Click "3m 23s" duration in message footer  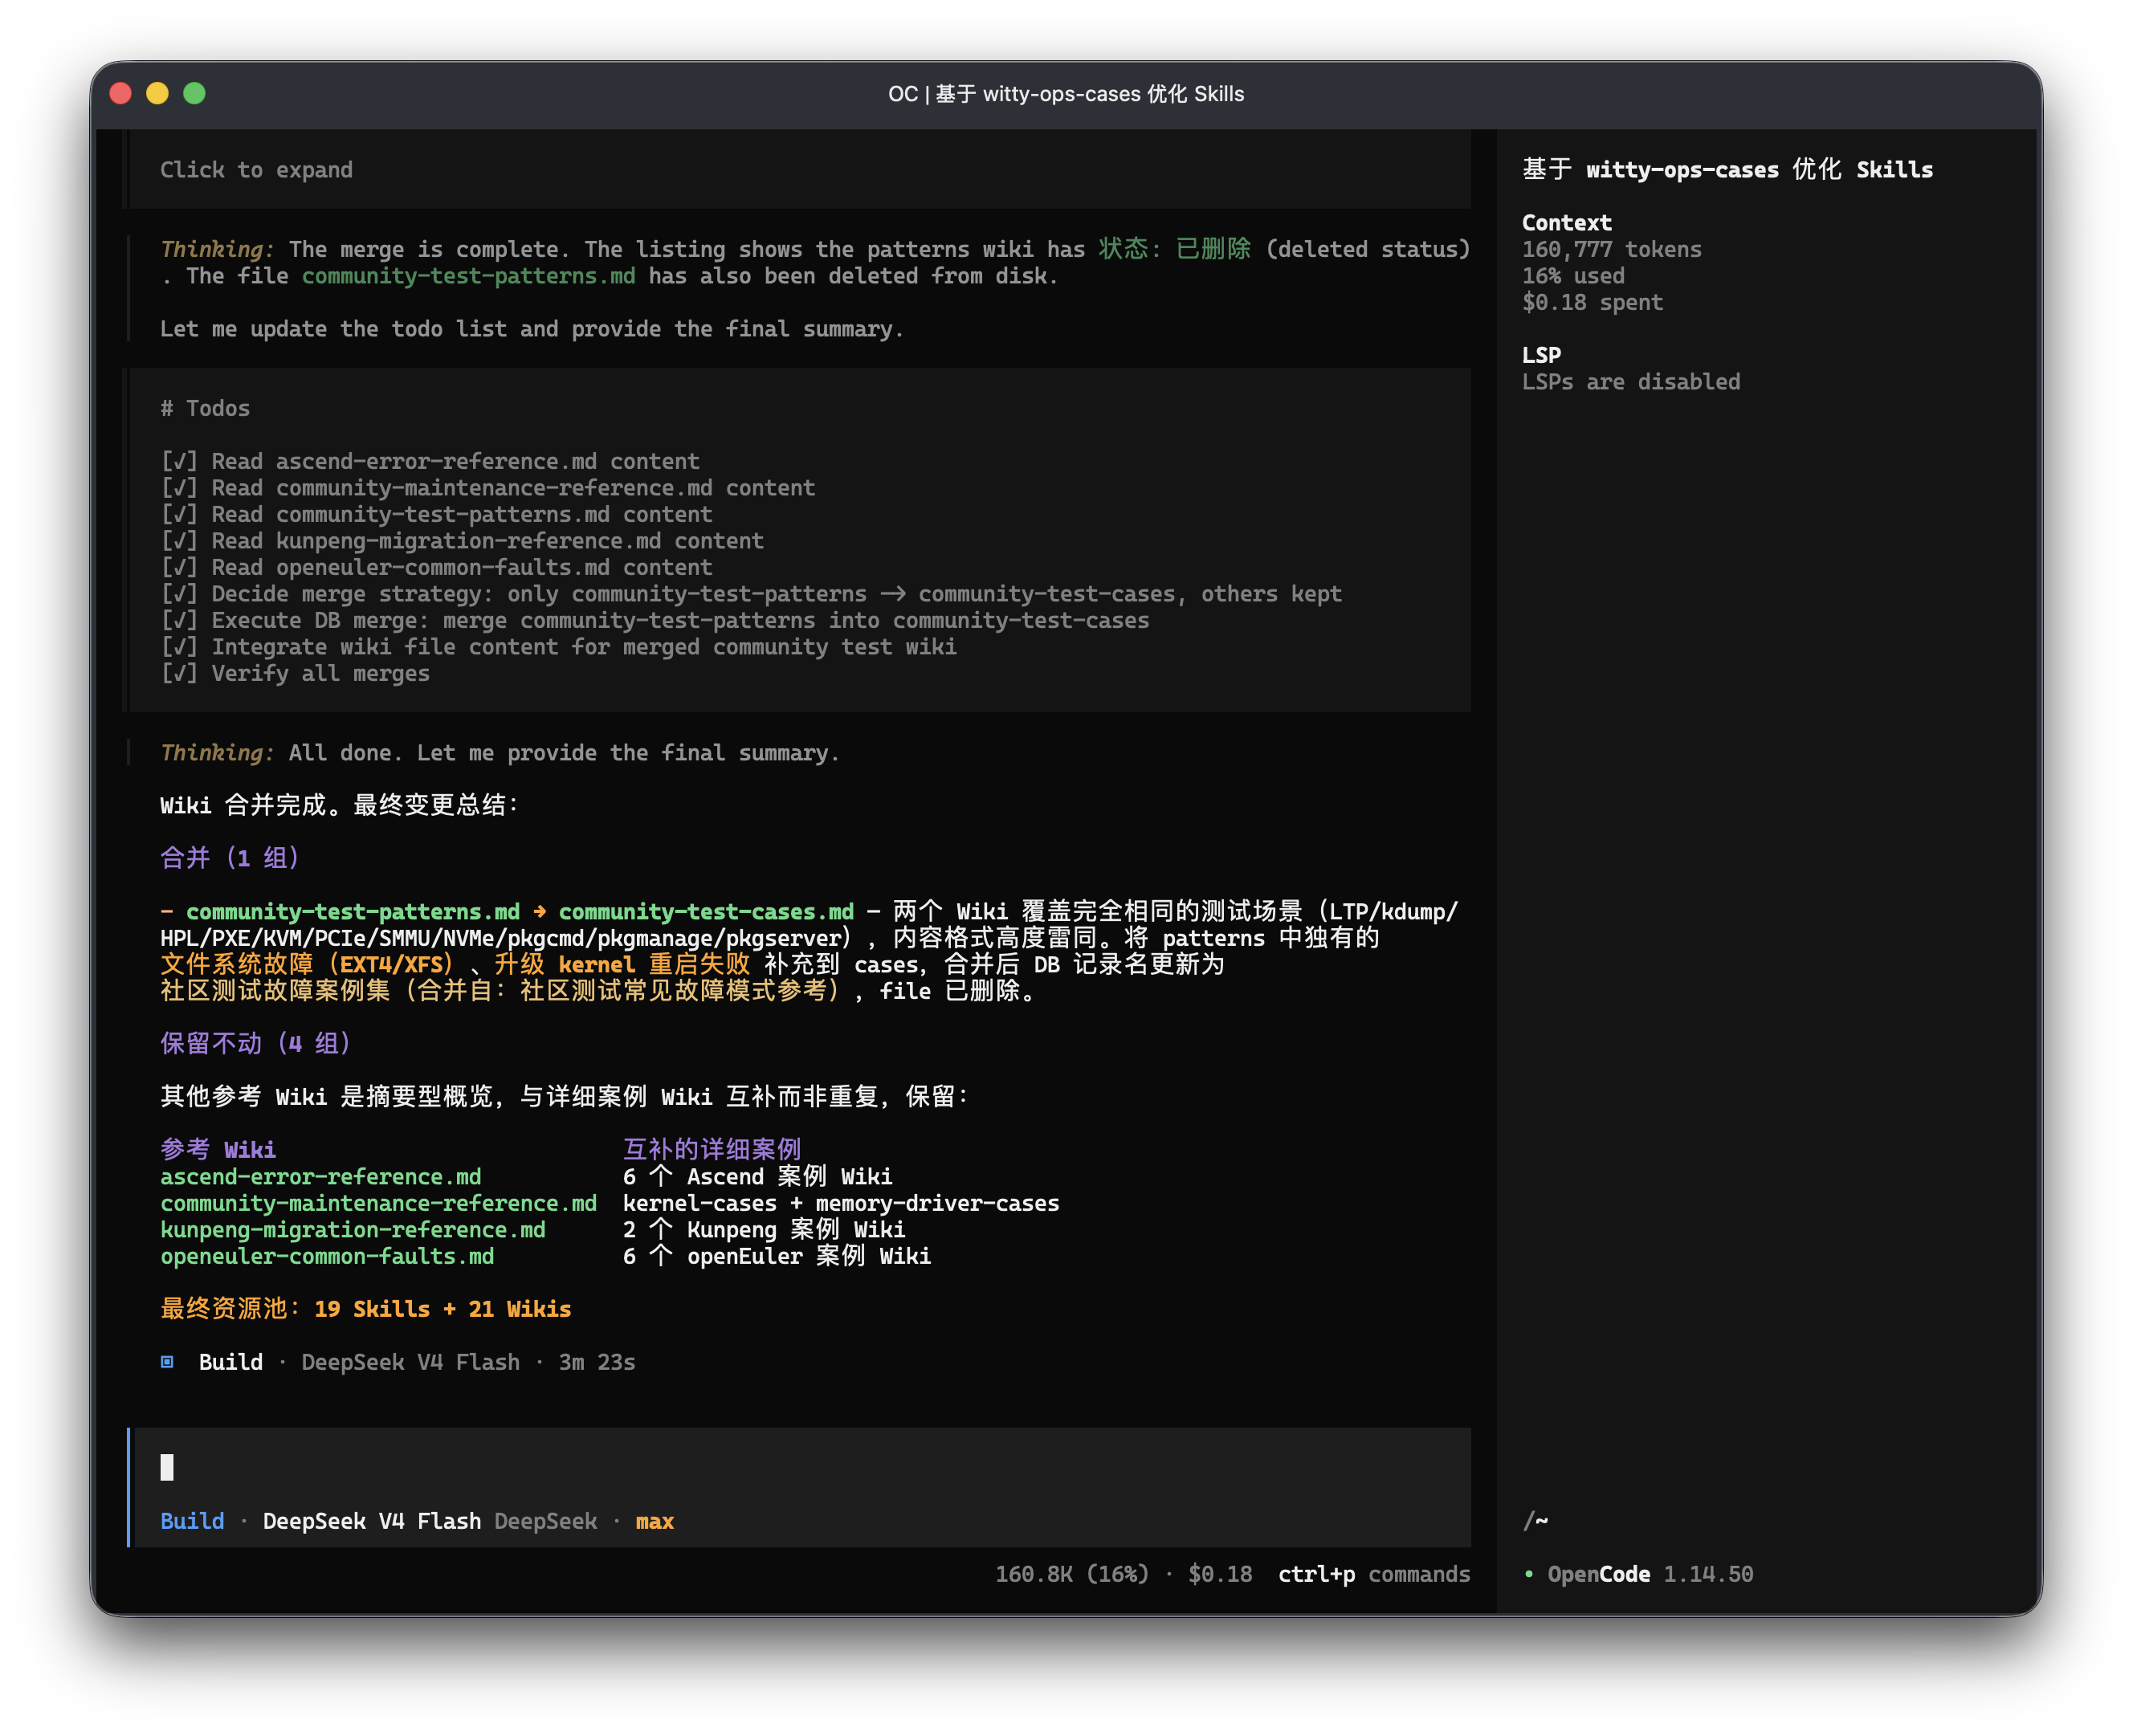597,1362
